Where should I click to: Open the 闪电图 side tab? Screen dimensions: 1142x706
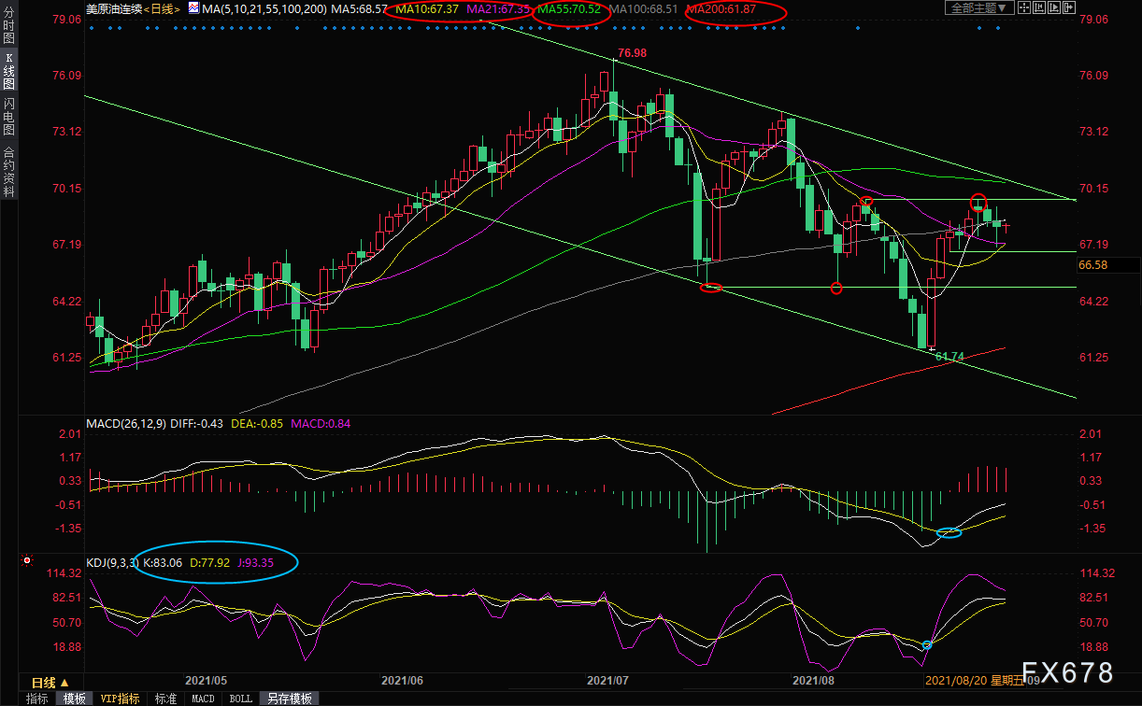(8, 118)
